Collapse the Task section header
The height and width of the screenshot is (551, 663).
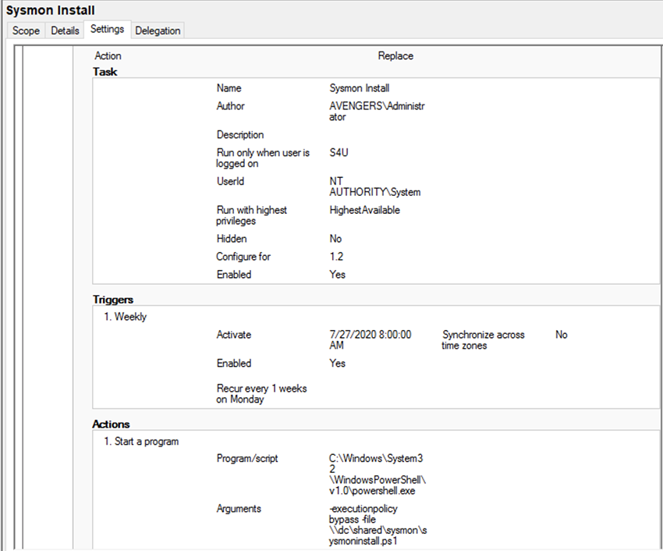point(105,72)
